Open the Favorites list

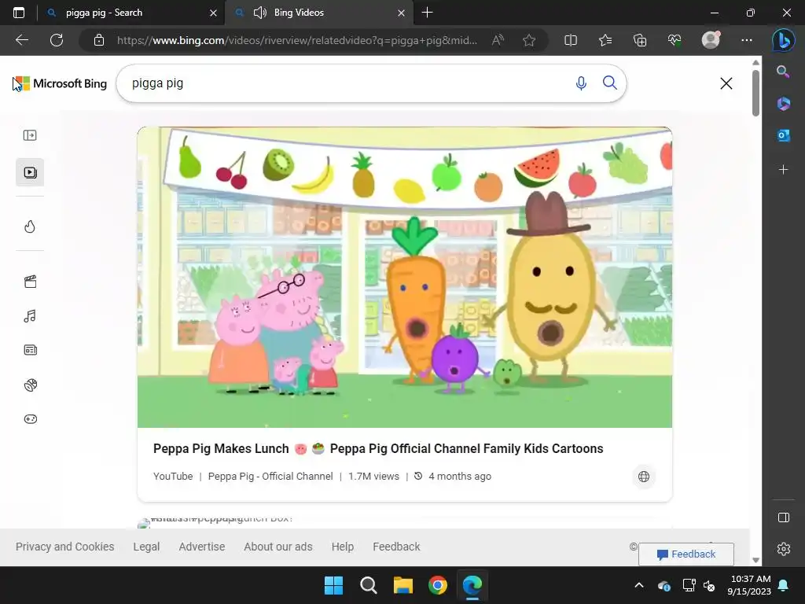(605, 40)
